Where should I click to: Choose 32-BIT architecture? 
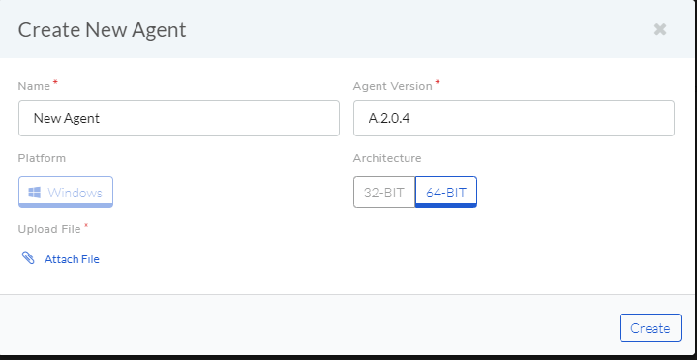[x=384, y=192]
